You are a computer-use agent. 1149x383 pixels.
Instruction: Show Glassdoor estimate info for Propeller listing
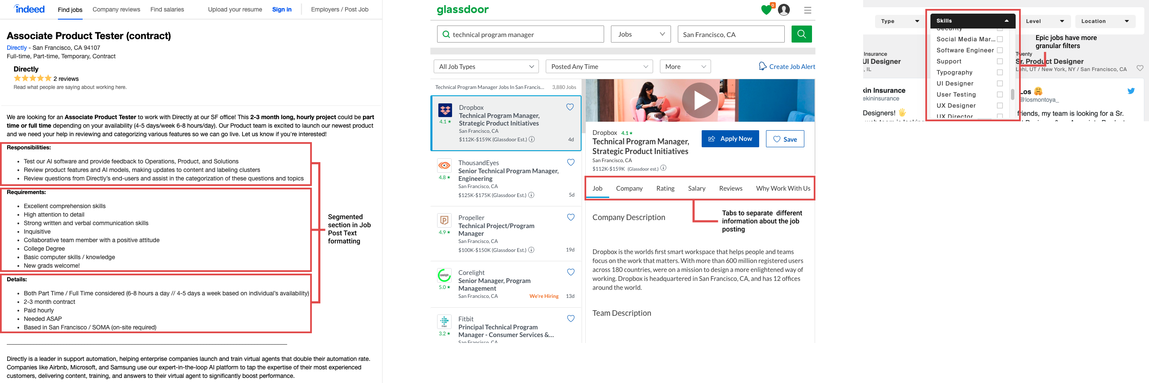[531, 250]
